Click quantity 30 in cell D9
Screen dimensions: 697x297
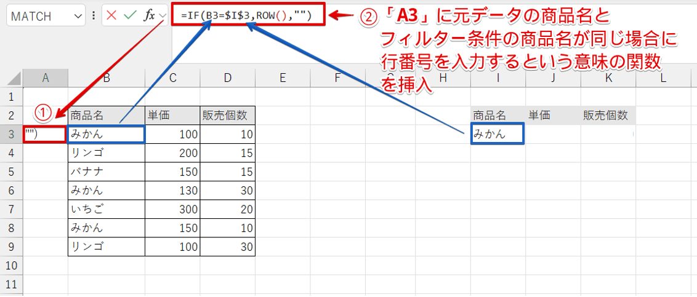[x=228, y=247]
